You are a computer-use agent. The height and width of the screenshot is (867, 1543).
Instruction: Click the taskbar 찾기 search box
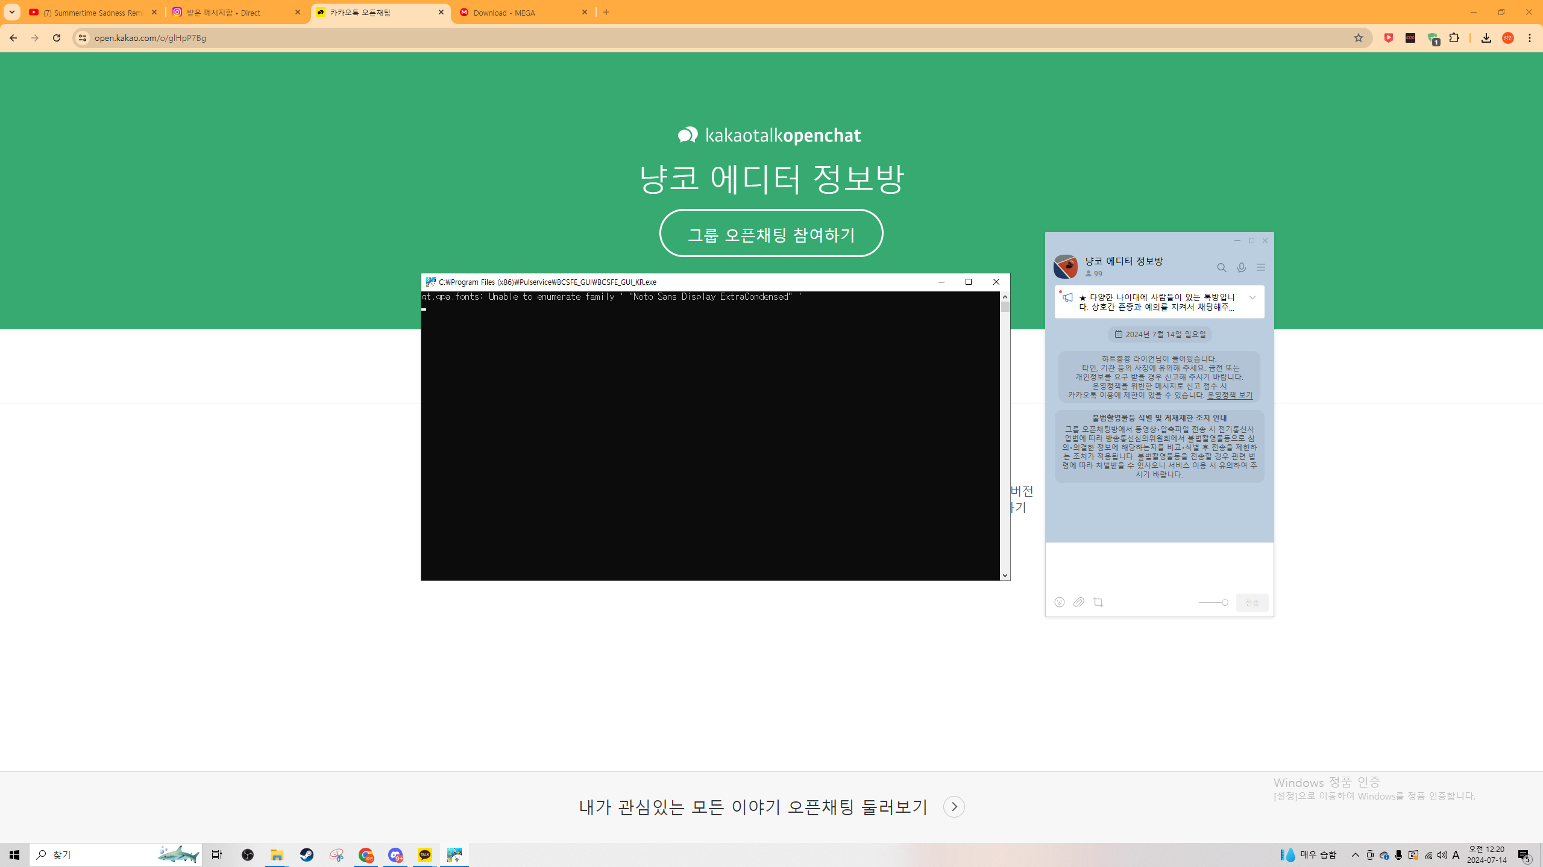click(116, 855)
